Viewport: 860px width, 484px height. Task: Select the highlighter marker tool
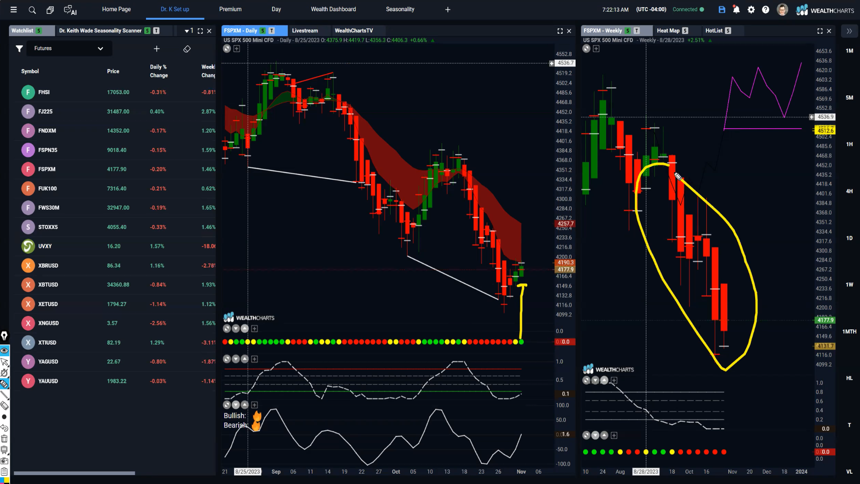[x=4, y=384]
